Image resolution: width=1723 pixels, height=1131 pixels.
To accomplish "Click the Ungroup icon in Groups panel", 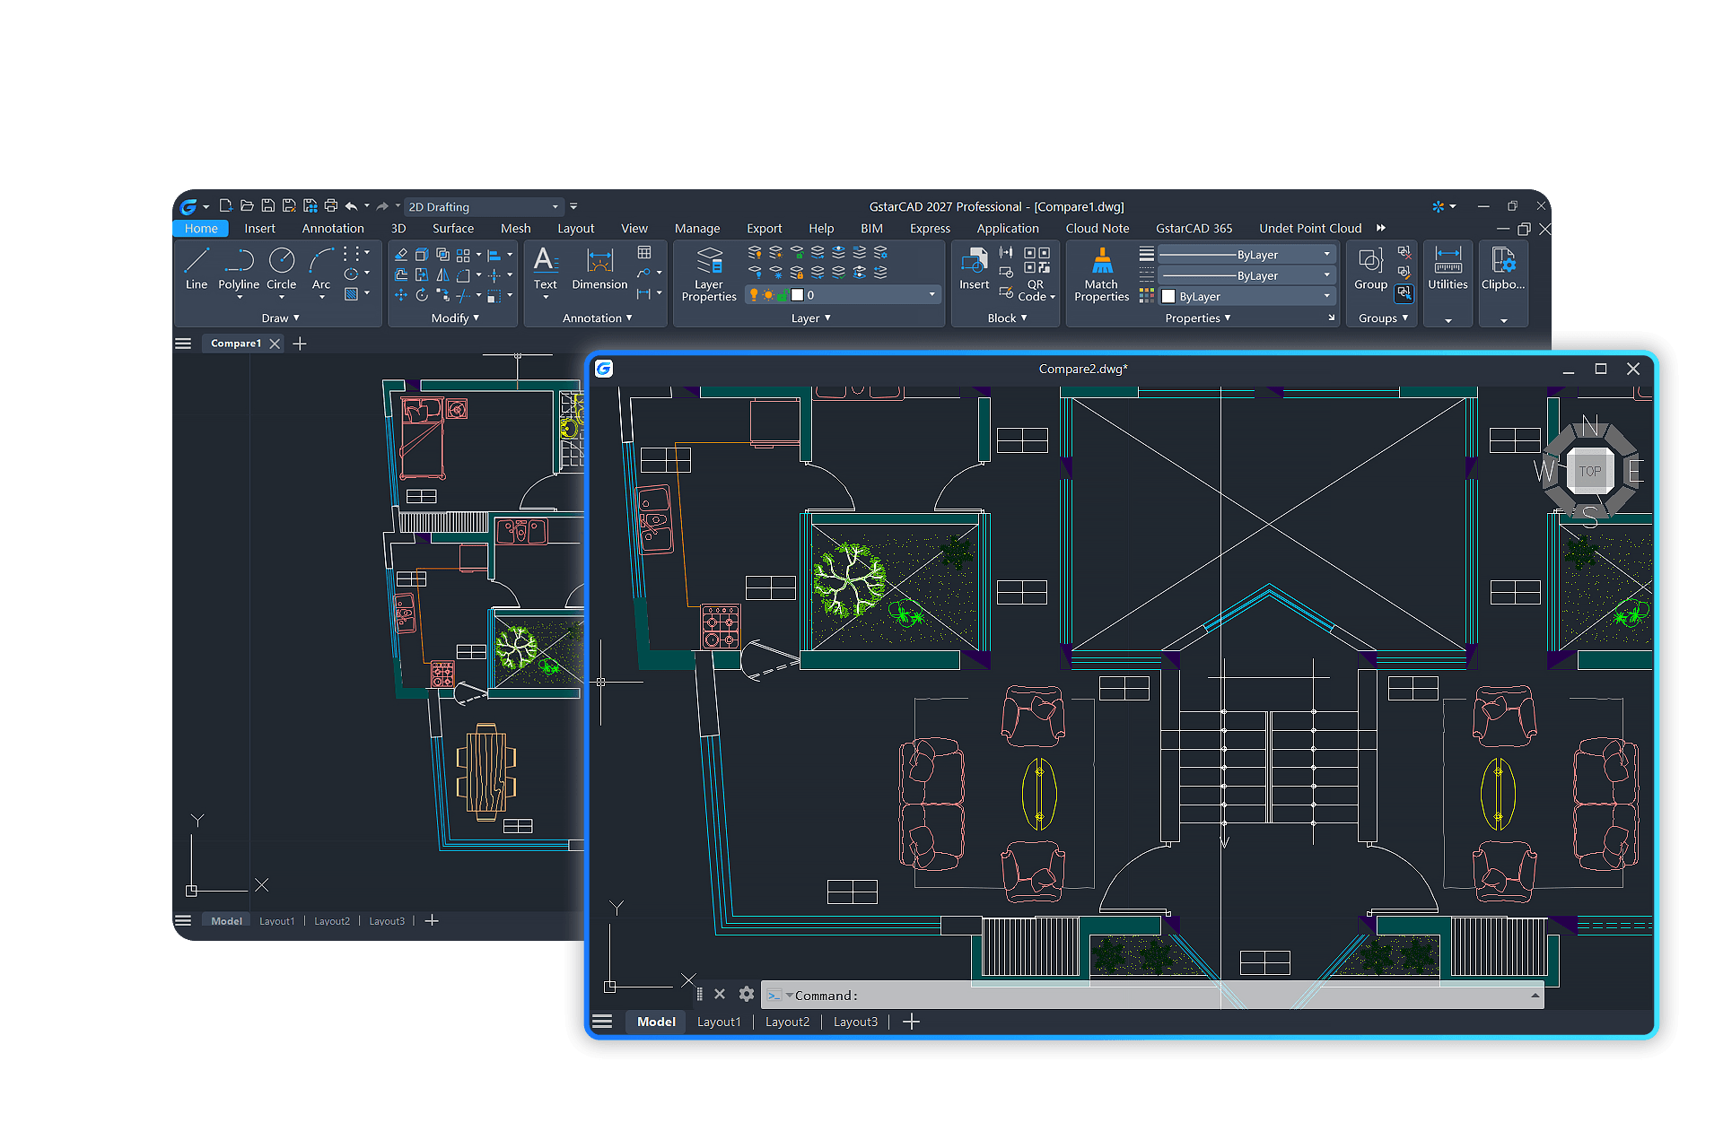I will pyautogui.click(x=1404, y=253).
